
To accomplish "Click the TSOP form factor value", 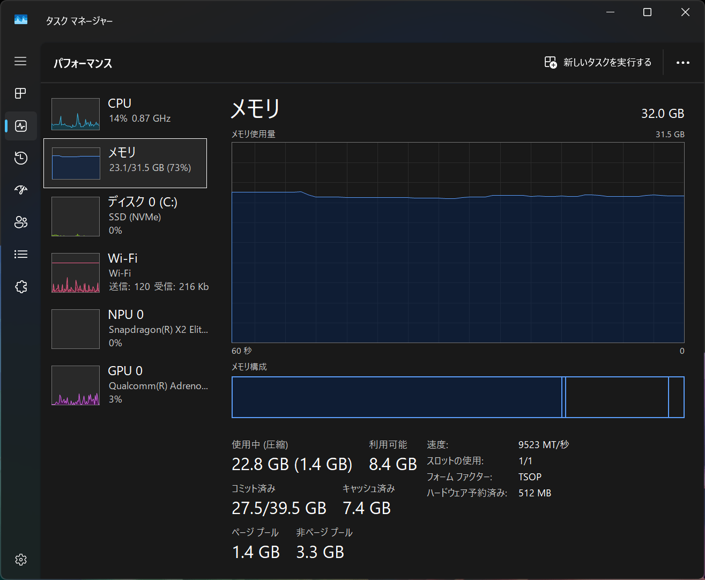I will [530, 477].
